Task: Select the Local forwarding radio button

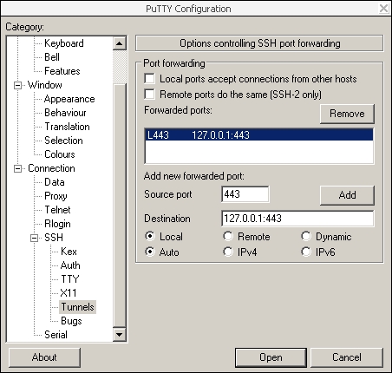Action: pos(150,236)
